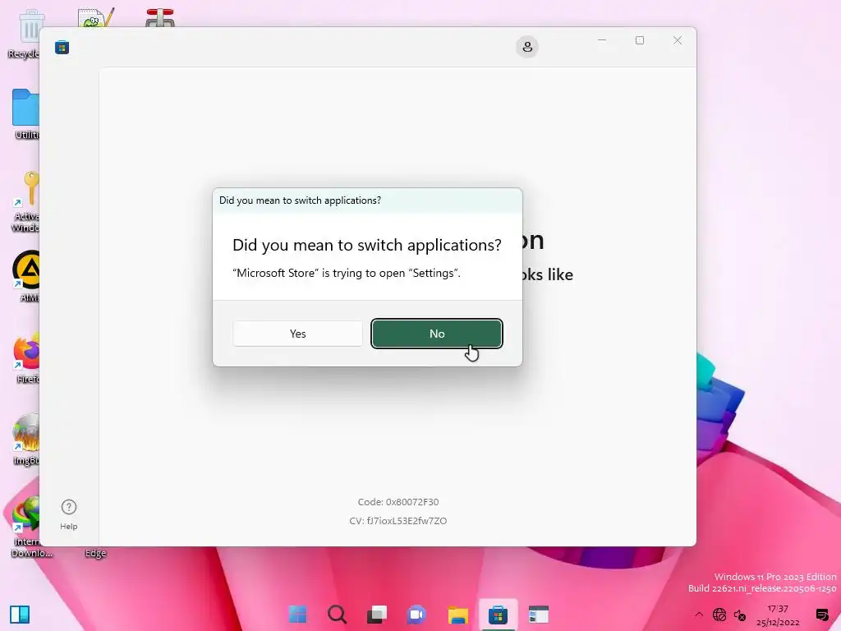Select the notepad-with-pencil desktop icon at top

95,18
